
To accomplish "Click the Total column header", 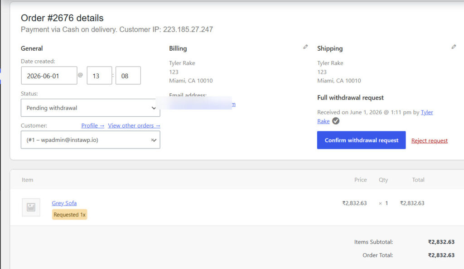I will [x=418, y=180].
